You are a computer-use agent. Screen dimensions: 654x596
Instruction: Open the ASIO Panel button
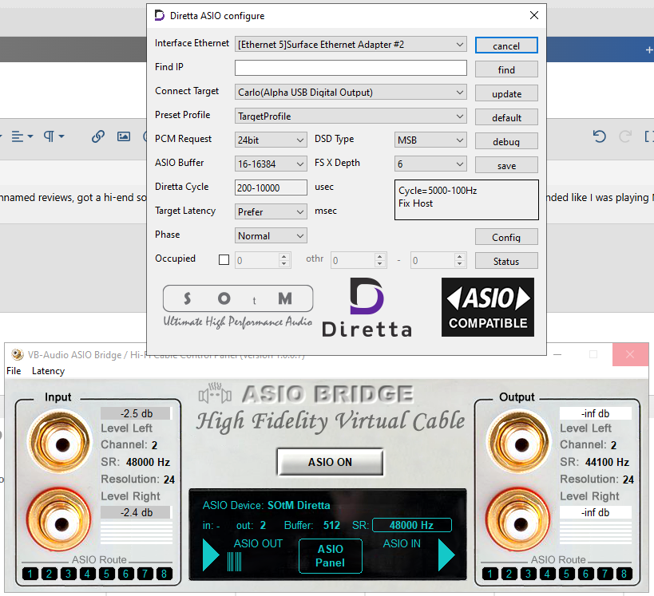tap(331, 555)
